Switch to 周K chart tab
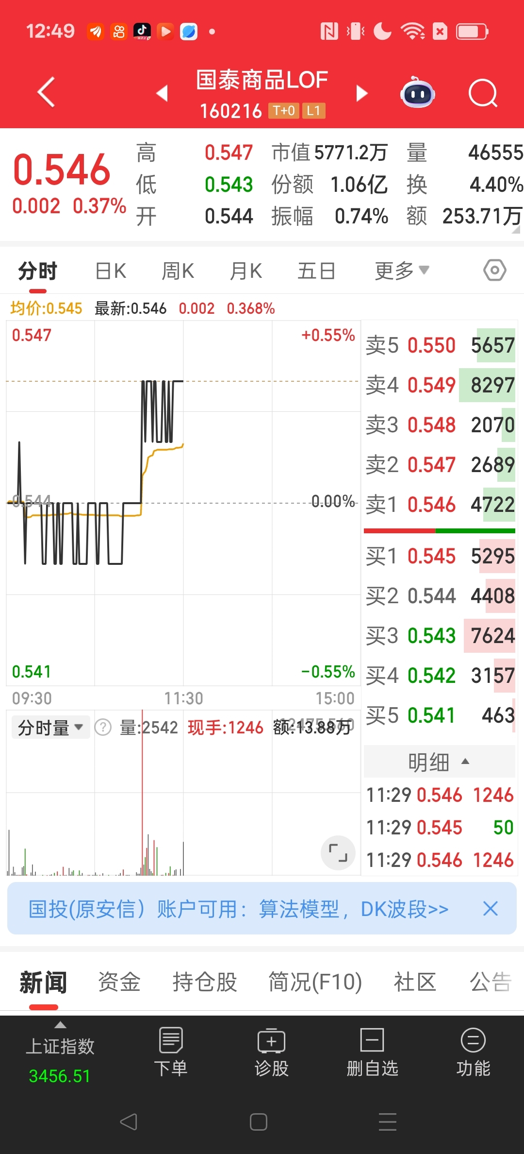 click(178, 271)
